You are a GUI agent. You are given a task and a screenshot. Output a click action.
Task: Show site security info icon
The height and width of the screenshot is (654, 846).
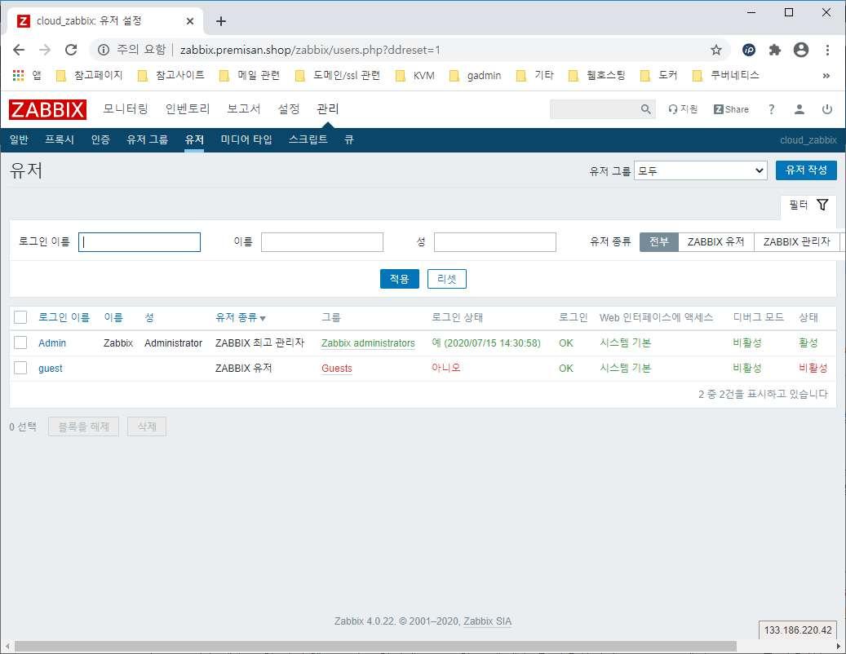click(103, 50)
